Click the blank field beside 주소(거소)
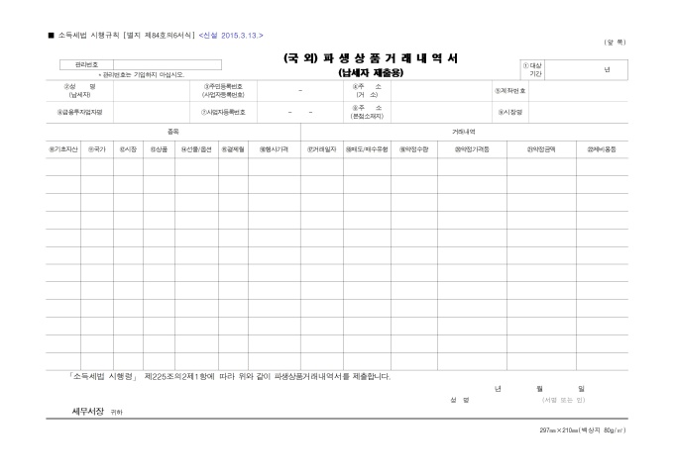Screen dimensions: 674x476 click(441, 91)
